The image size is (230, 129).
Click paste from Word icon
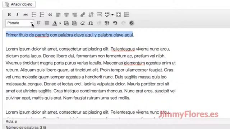74,23
